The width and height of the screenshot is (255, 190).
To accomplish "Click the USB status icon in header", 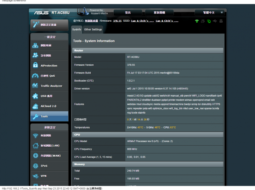I will [x=215, y=21].
